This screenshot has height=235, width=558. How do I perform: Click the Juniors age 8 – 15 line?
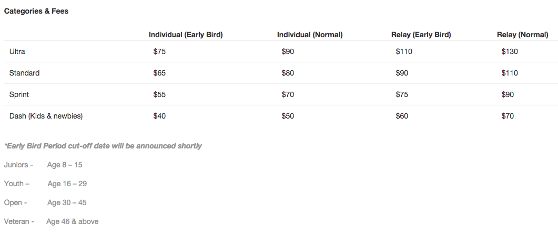pyautogui.click(x=43, y=165)
